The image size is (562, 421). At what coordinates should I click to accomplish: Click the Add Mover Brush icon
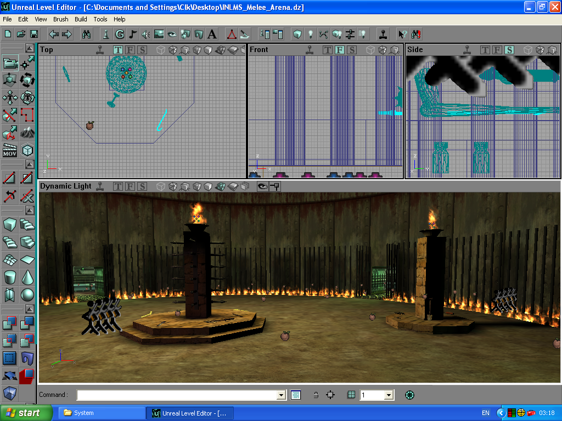pyautogui.click(x=10, y=150)
